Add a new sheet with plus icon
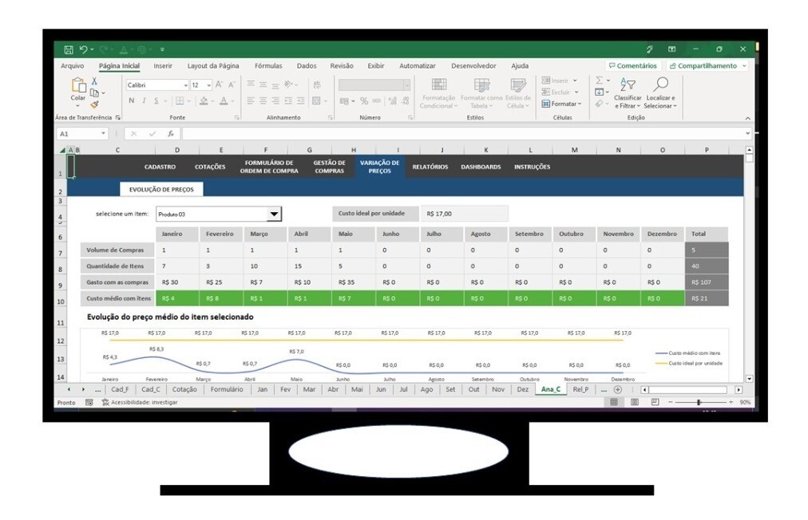Screen dimensions: 808x520 (617, 389)
